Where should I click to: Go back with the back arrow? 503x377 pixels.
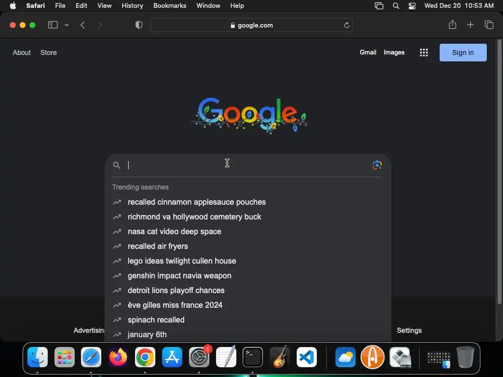pos(83,25)
